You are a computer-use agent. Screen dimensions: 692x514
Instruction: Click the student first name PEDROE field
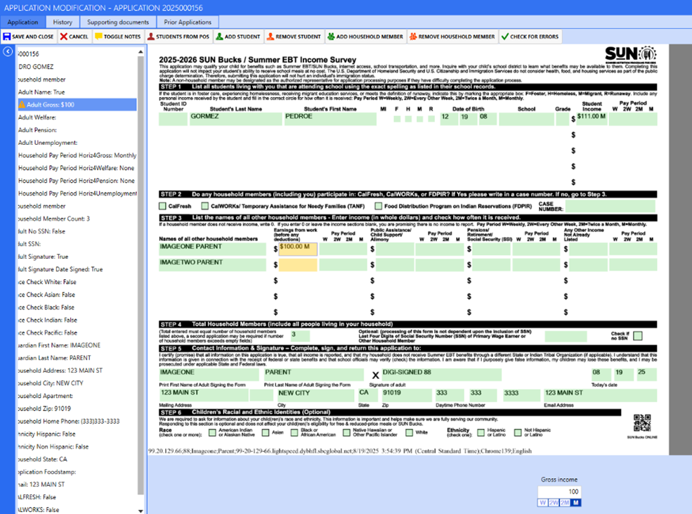pos(330,120)
